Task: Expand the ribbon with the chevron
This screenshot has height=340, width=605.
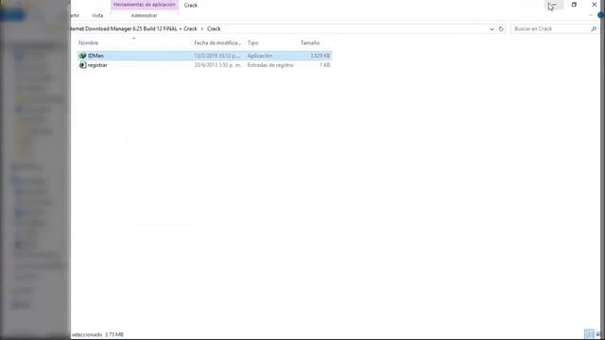Action: coord(591,15)
